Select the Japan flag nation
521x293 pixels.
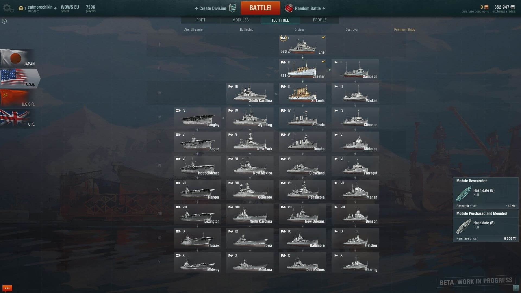[x=18, y=58]
